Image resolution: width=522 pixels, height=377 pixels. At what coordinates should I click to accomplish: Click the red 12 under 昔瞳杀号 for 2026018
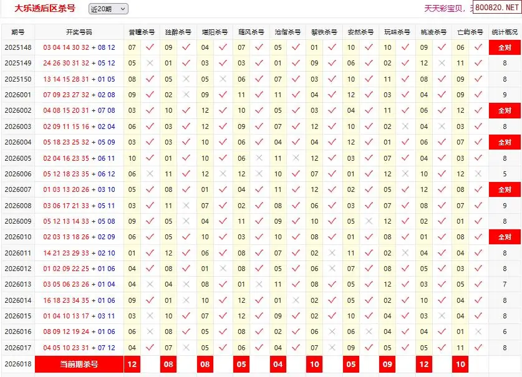point(132,364)
